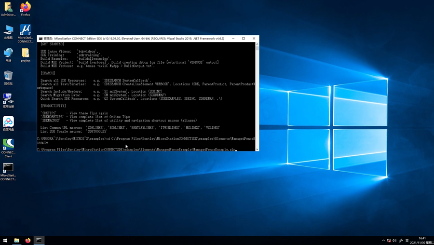Select the This PC desktop icon

pos(8,32)
